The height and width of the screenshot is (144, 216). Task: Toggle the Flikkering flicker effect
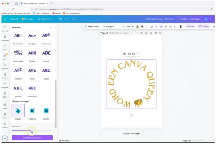pyautogui.click(x=32, y=111)
